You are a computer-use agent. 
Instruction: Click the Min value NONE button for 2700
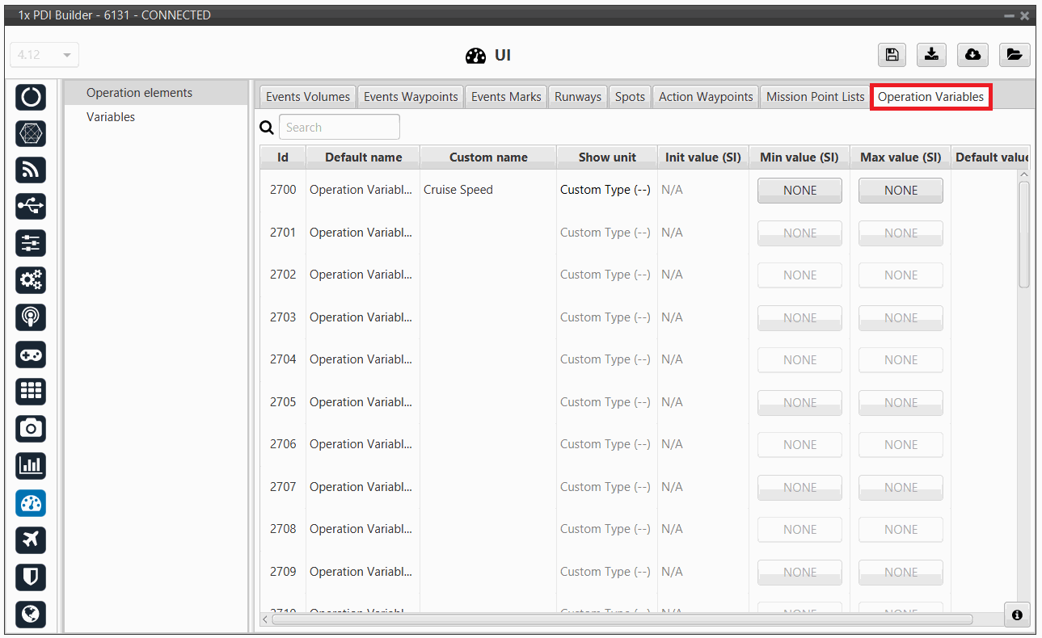pyautogui.click(x=799, y=191)
